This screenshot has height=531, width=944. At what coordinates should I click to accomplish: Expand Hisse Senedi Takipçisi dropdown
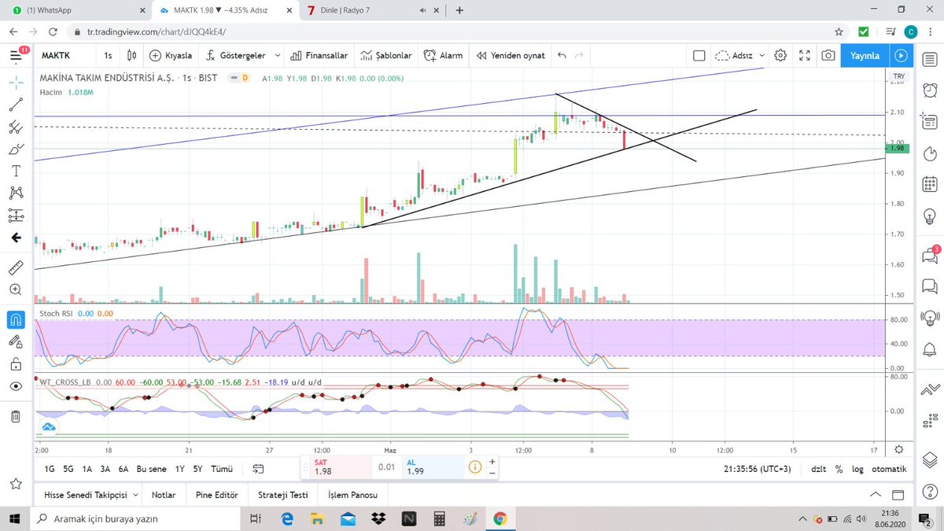[x=135, y=496]
